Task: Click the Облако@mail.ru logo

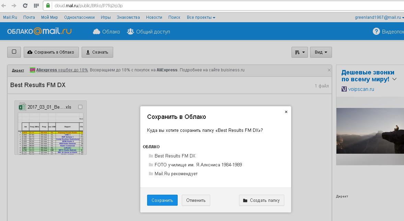Action: click(39, 31)
